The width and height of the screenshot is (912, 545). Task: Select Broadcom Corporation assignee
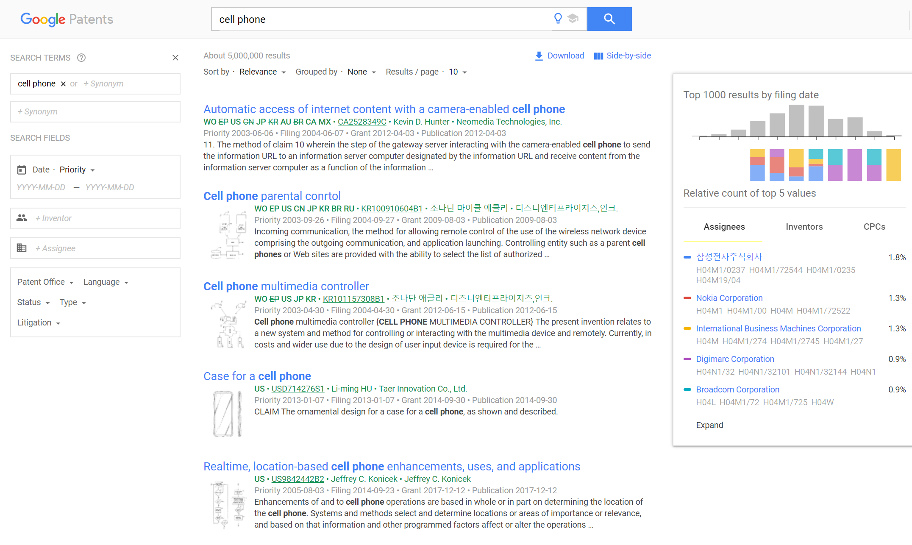click(x=737, y=389)
